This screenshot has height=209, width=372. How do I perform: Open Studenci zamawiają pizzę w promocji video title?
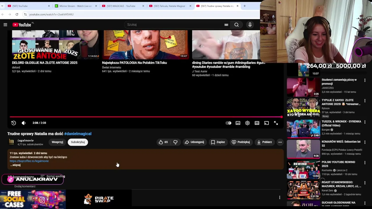(x=339, y=82)
